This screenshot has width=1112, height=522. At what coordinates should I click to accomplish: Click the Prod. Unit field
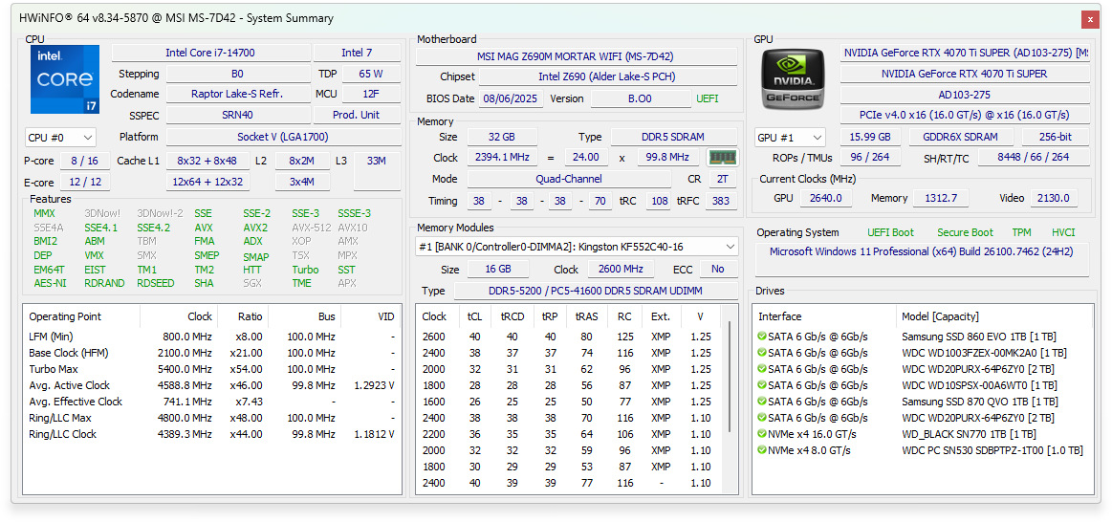coord(357,115)
